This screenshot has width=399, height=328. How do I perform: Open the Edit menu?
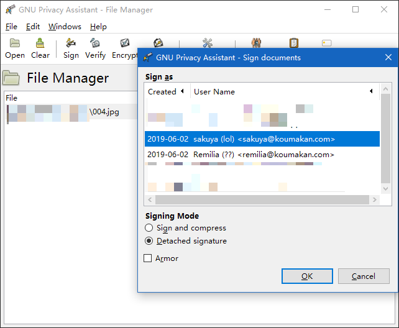pos(33,27)
